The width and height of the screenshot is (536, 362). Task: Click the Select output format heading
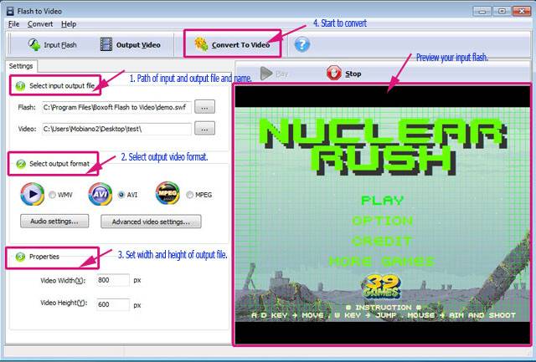59,164
